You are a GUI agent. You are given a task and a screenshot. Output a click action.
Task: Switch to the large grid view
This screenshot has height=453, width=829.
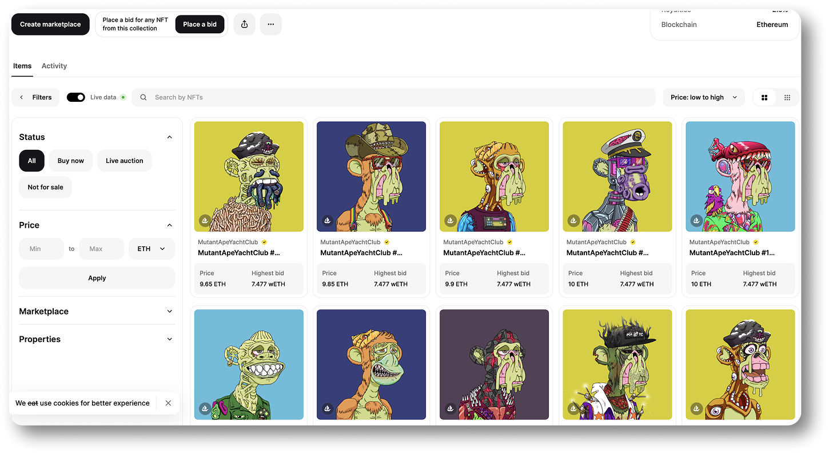(x=764, y=97)
